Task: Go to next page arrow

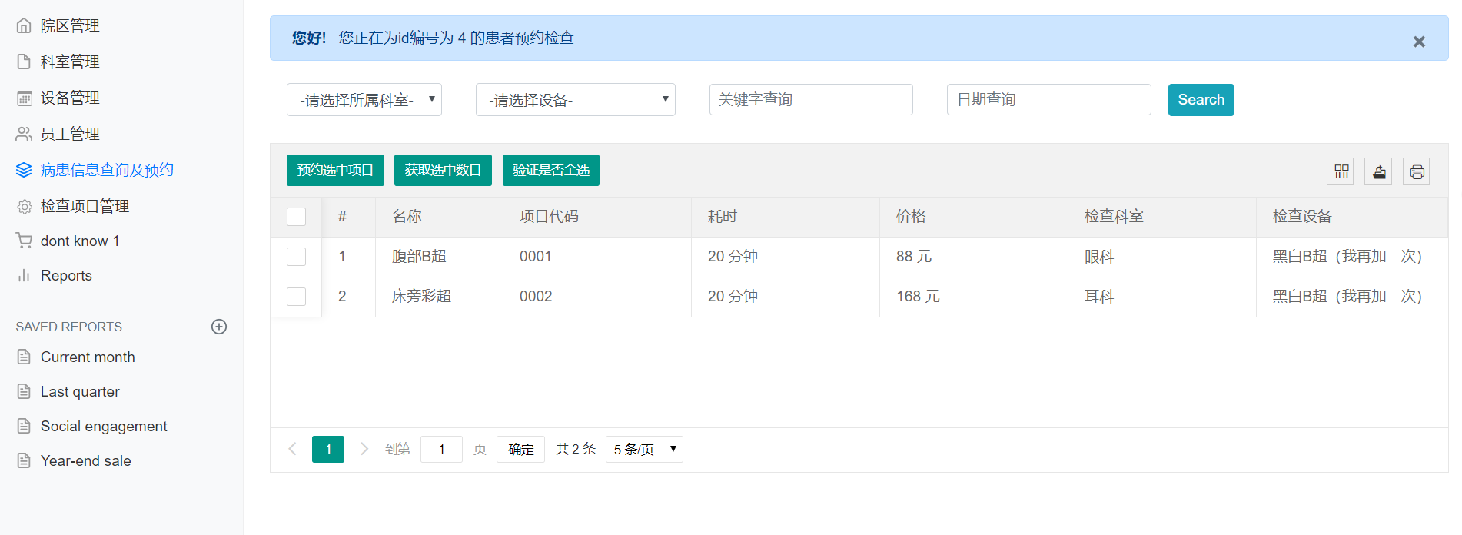Action: click(364, 449)
